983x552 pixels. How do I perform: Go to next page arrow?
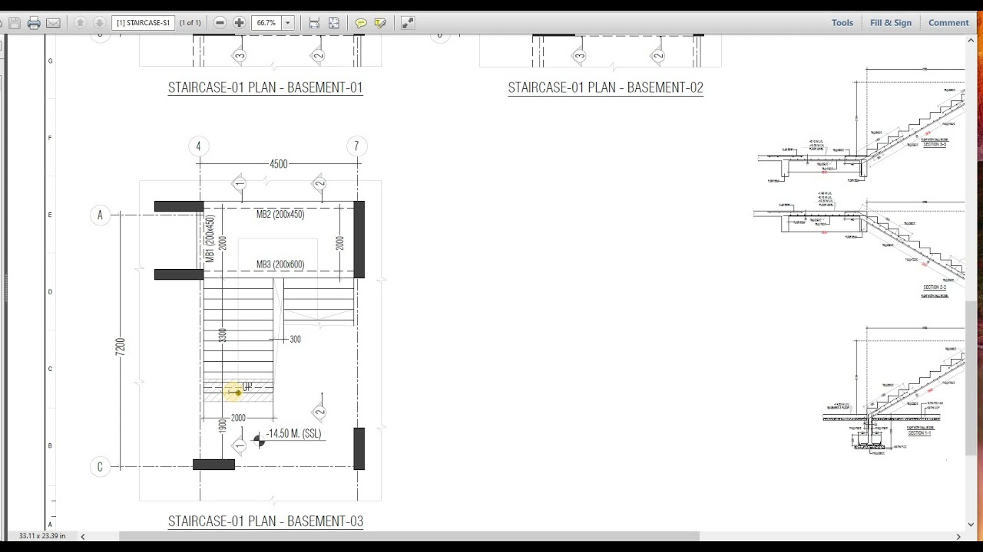(99, 23)
